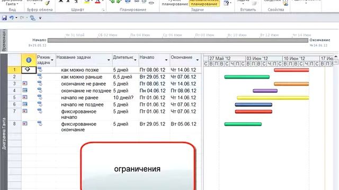Click constraint indicator icon in row 6
The width and height of the screenshot is (339, 190).
tap(25, 104)
